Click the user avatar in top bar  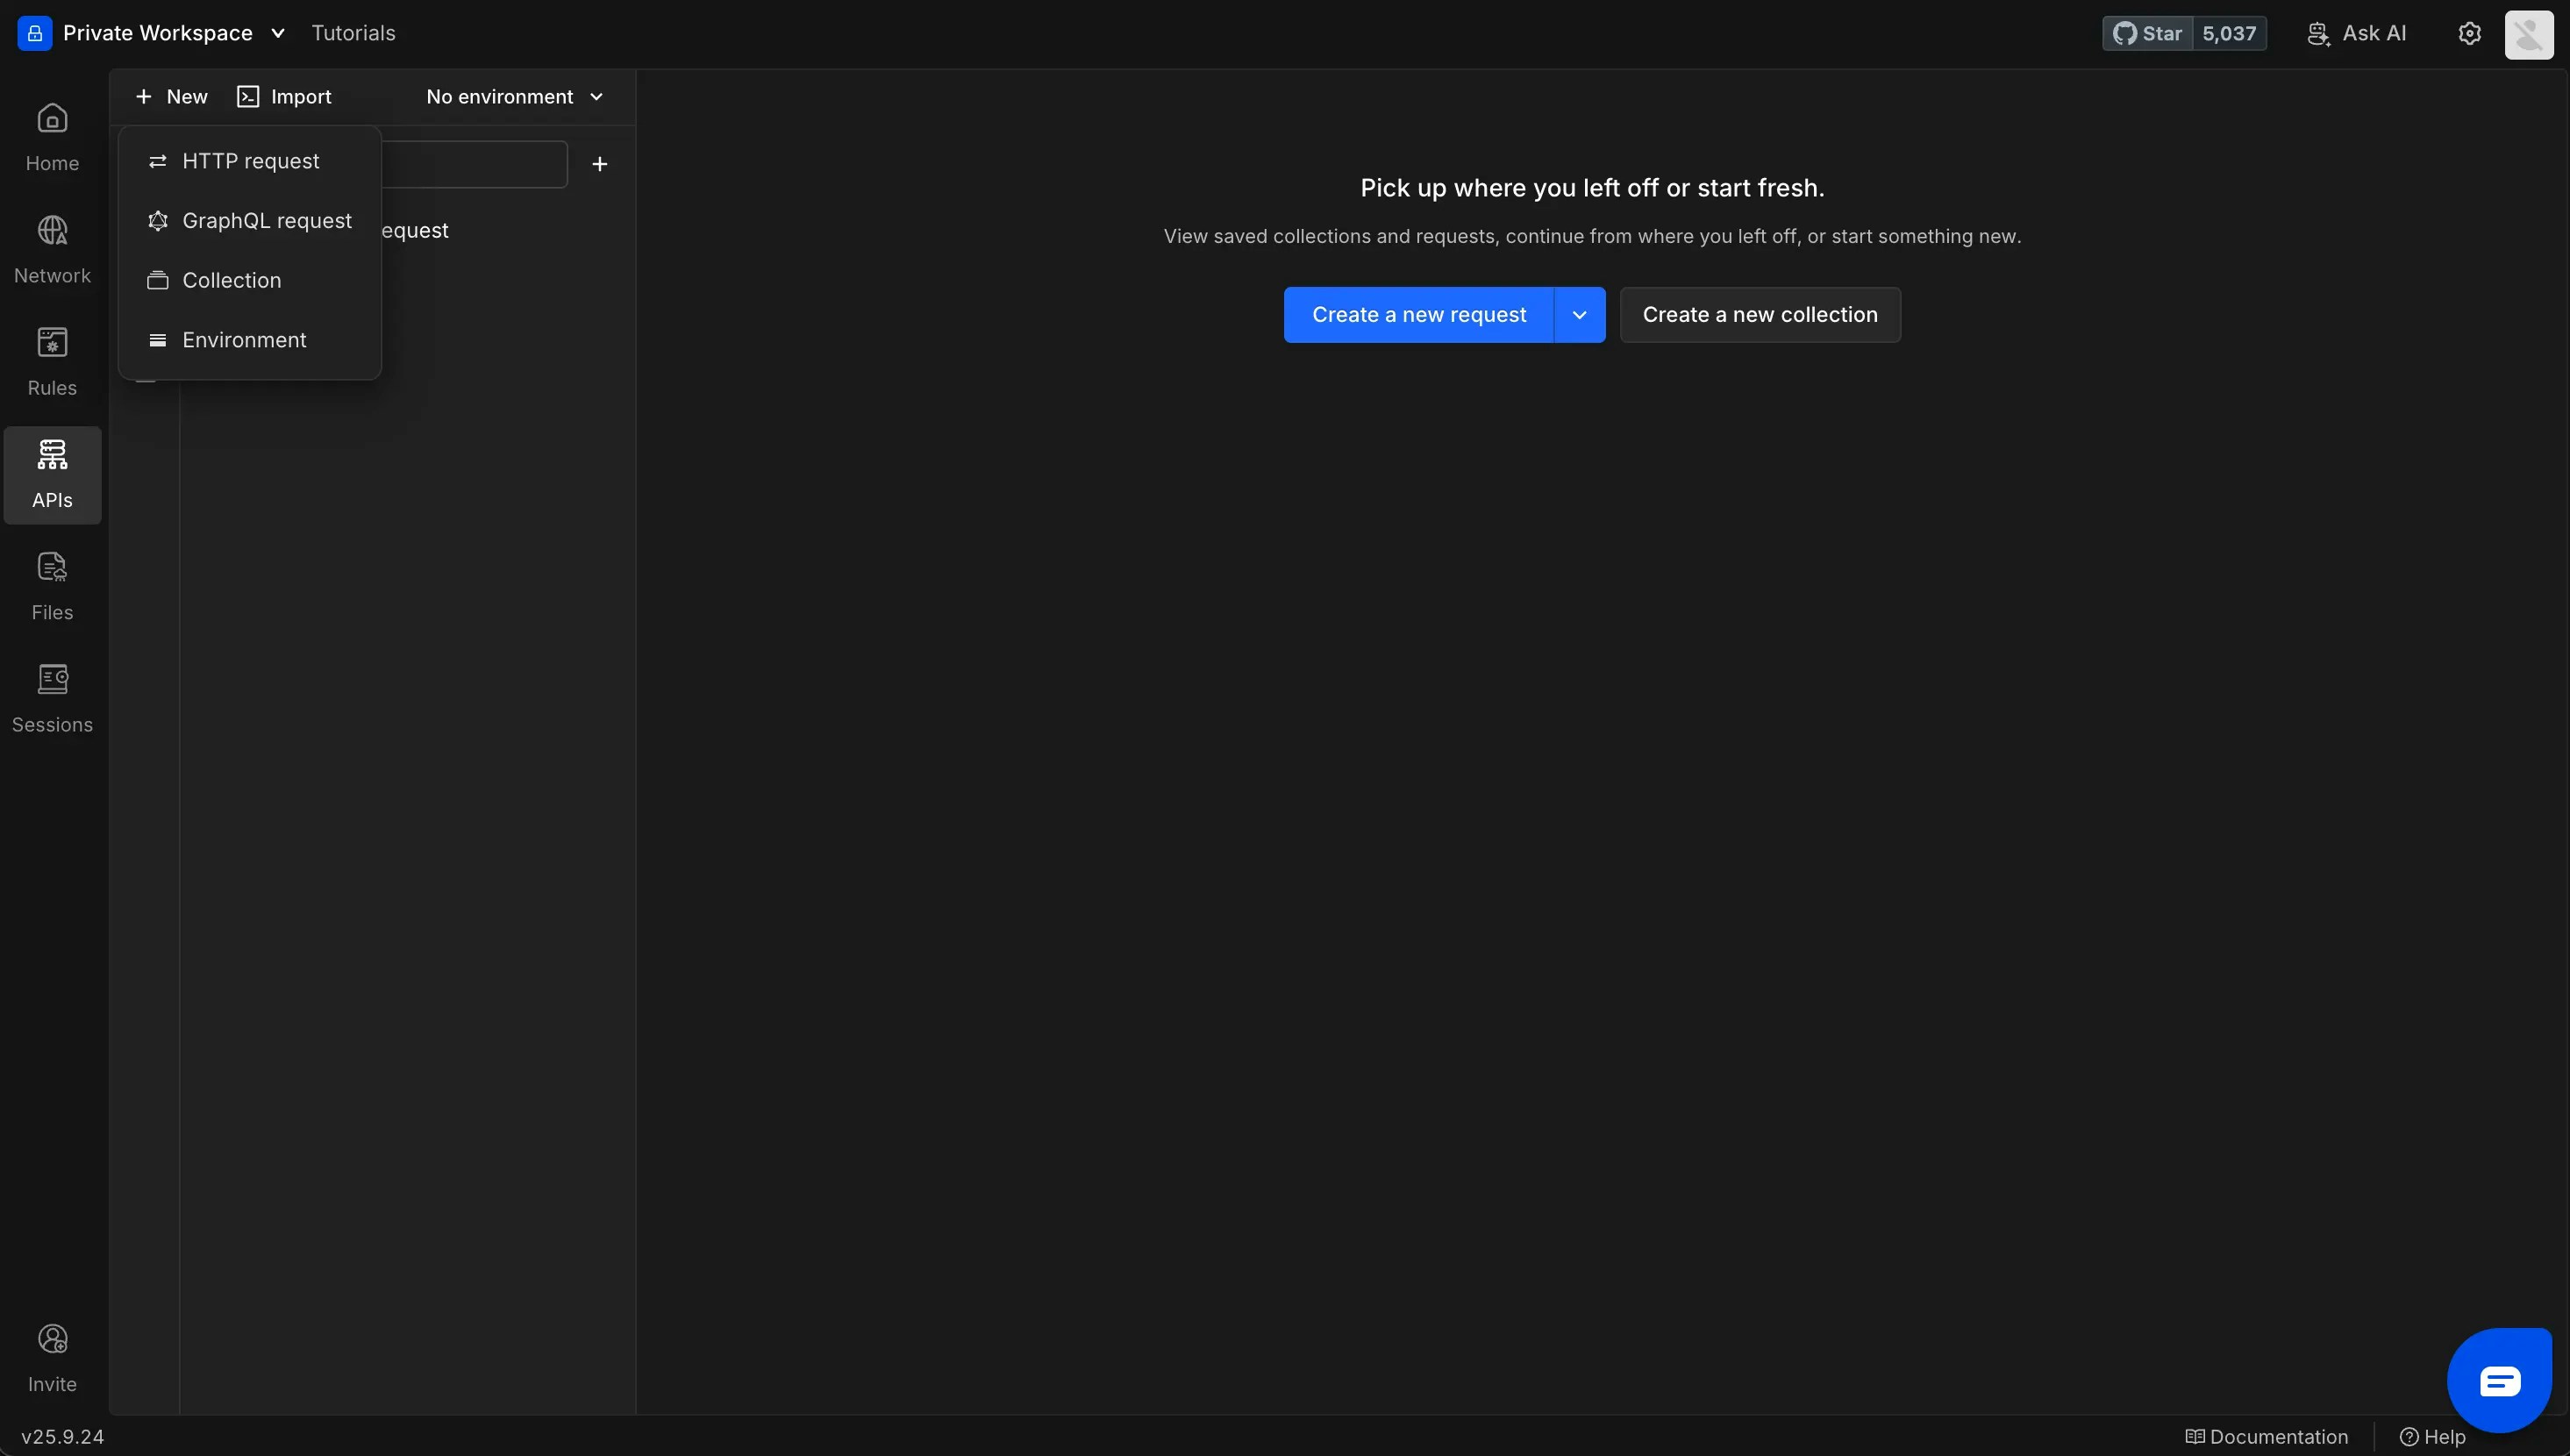click(x=2528, y=34)
